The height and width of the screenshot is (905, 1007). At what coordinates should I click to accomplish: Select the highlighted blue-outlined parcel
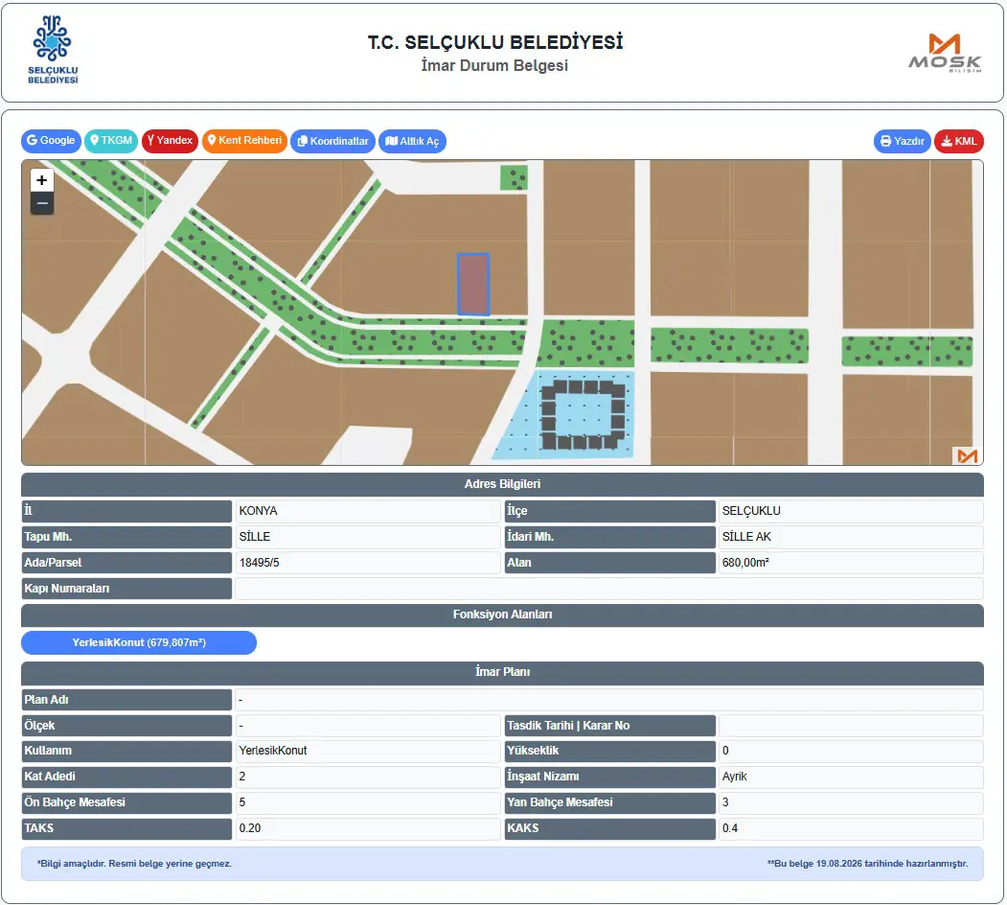pos(473,284)
